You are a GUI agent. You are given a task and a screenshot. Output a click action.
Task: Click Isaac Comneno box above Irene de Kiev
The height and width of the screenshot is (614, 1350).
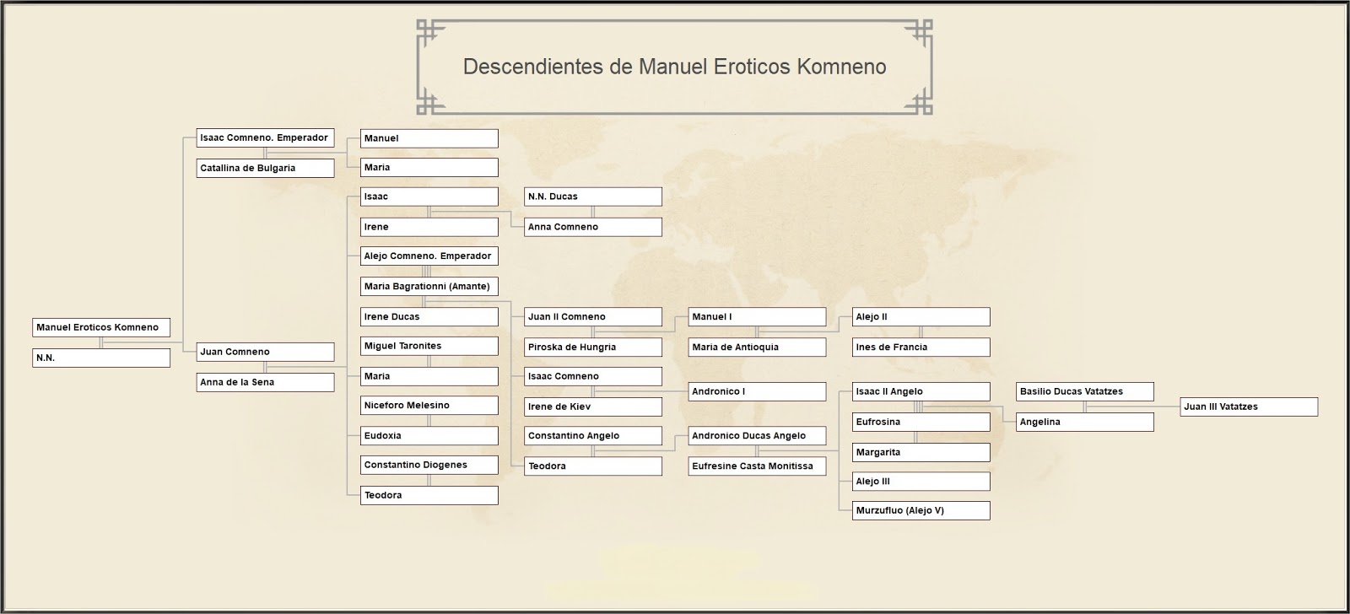click(x=593, y=376)
